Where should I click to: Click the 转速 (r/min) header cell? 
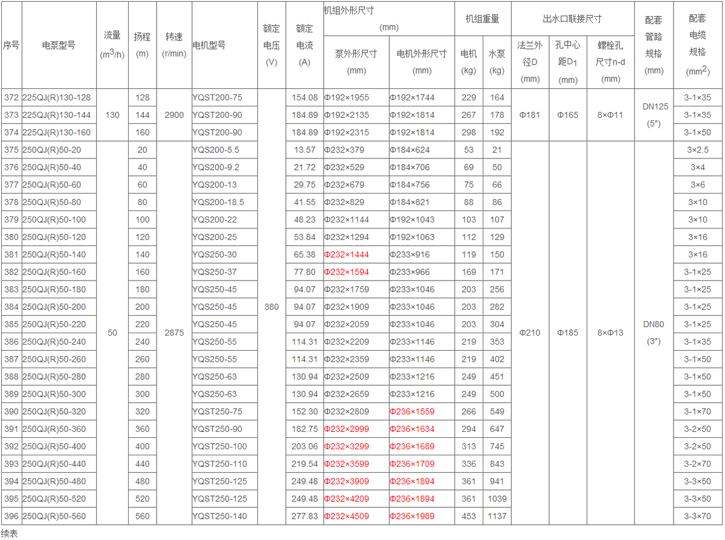[x=174, y=45]
